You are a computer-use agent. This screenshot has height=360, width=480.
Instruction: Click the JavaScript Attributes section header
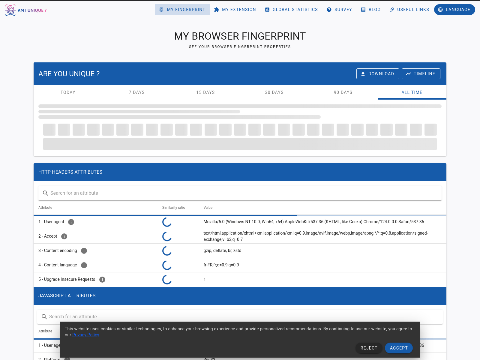pyautogui.click(x=240, y=296)
